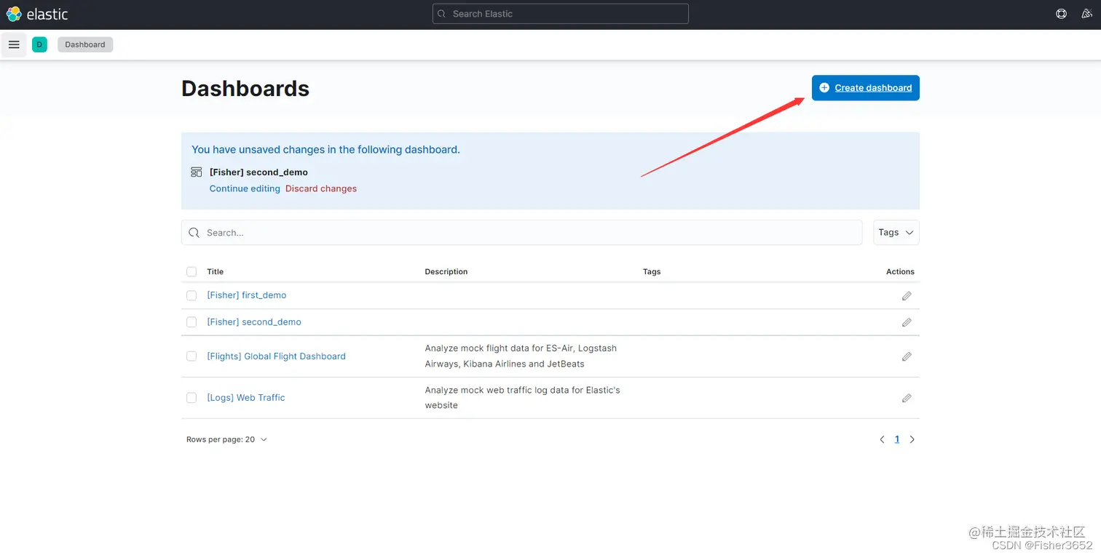
Task: Click the ES-Air flight data description
Action: (521, 356)
